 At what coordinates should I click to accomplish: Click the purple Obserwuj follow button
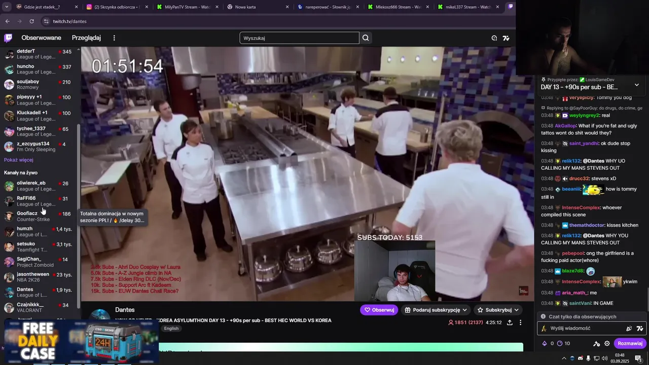point(379,310)
